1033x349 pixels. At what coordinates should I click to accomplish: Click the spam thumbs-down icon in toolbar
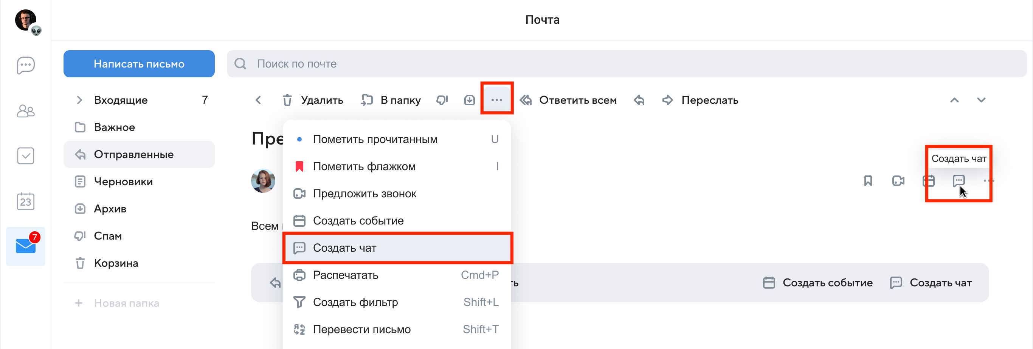[442, 100]
